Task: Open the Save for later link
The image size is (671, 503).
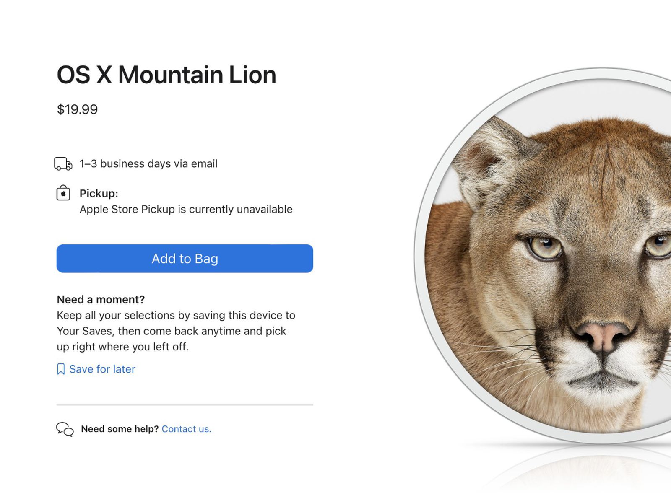Action: [102, 369]
